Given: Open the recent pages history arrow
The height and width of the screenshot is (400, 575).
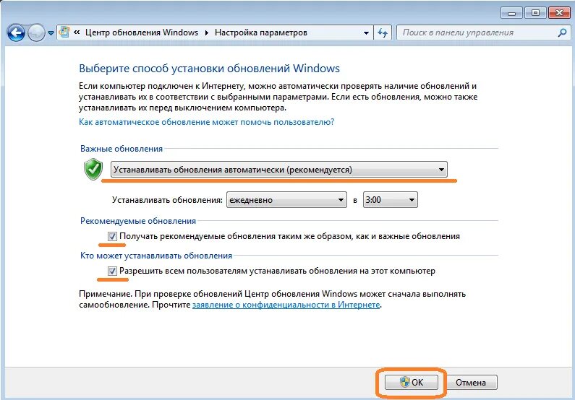Looking at the screenshot, I should 51,33.
